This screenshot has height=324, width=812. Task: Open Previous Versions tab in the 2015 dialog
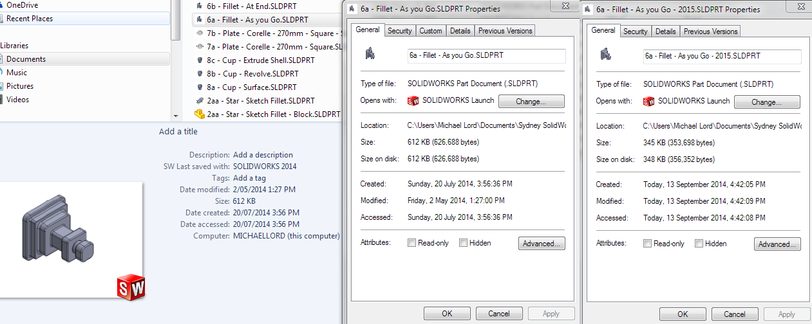point(710,32)
